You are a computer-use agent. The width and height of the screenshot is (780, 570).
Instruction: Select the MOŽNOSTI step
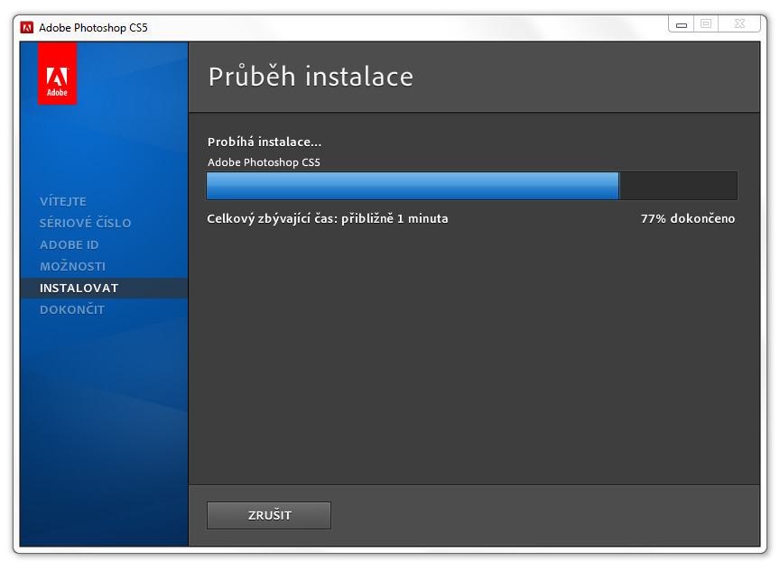pyautogui.click(x=72, y=266)
